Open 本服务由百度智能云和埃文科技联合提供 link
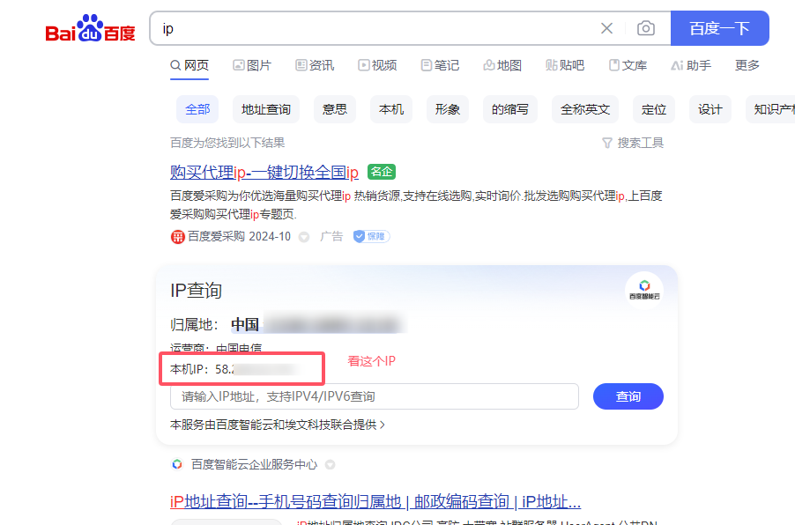This screenshot has height=525, width=795. tap(278, 425)
